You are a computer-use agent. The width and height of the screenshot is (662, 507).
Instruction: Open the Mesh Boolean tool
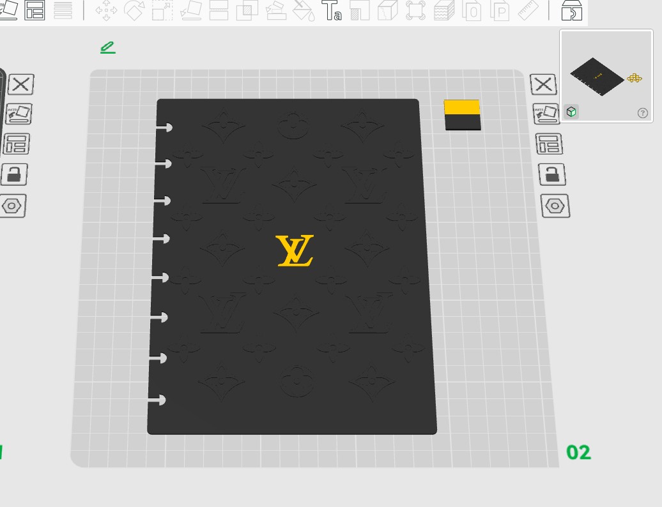[247, 10]
